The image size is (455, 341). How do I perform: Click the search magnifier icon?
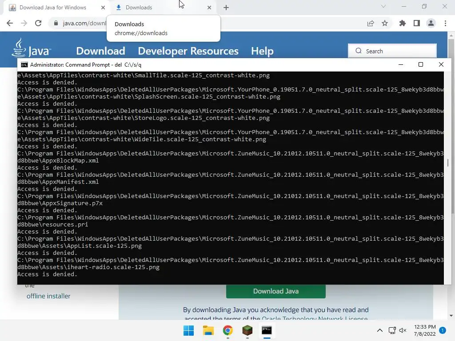[x=359, y=51]
